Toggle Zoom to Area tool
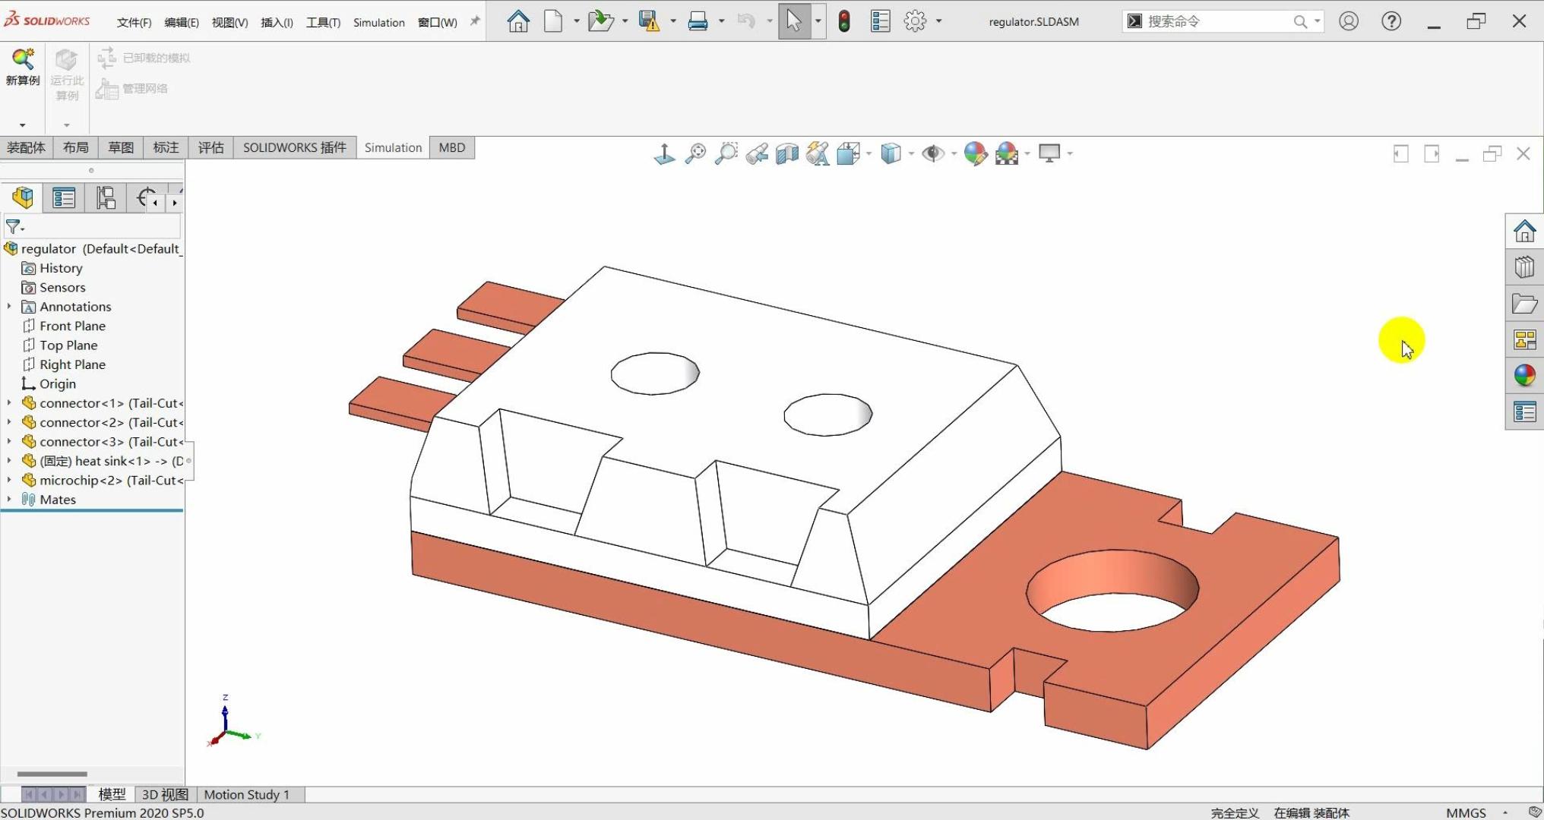 pos(726,154)
